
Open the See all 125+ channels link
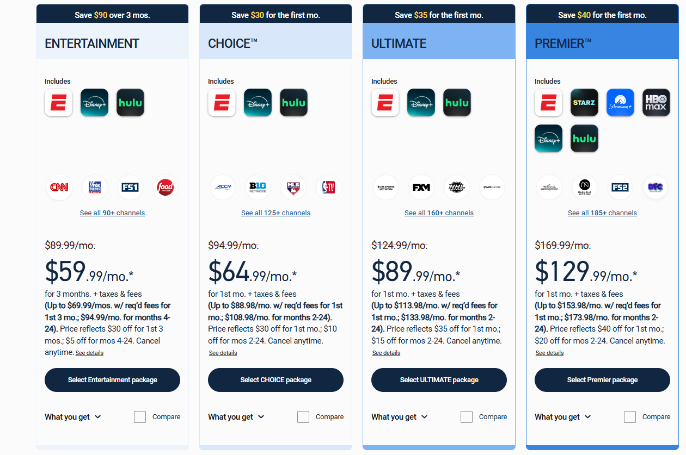pyautogui.click(x=275, y=213)
